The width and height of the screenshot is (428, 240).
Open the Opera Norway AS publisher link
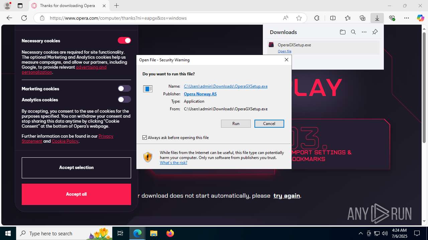pos(200,94)
